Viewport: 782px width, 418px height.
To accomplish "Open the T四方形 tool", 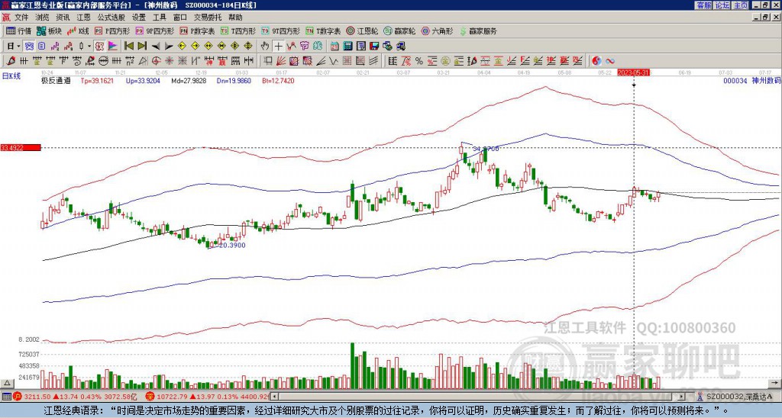I will click(x=238, y=31).
